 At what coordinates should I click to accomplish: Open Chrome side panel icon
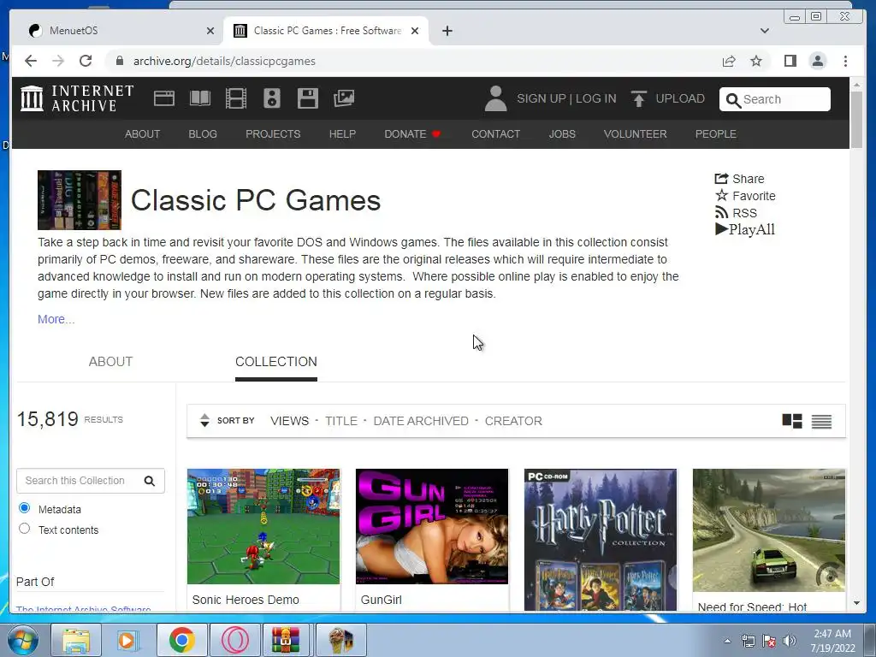coord(790,61)
